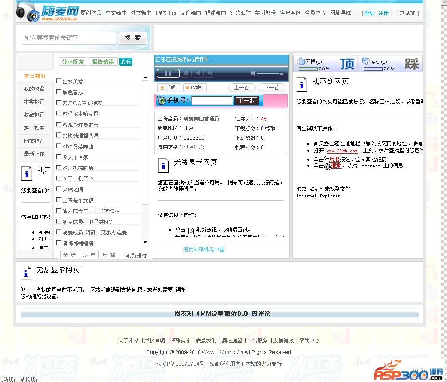
Task: Skip to previous track in player
Action: pos(198,73)
